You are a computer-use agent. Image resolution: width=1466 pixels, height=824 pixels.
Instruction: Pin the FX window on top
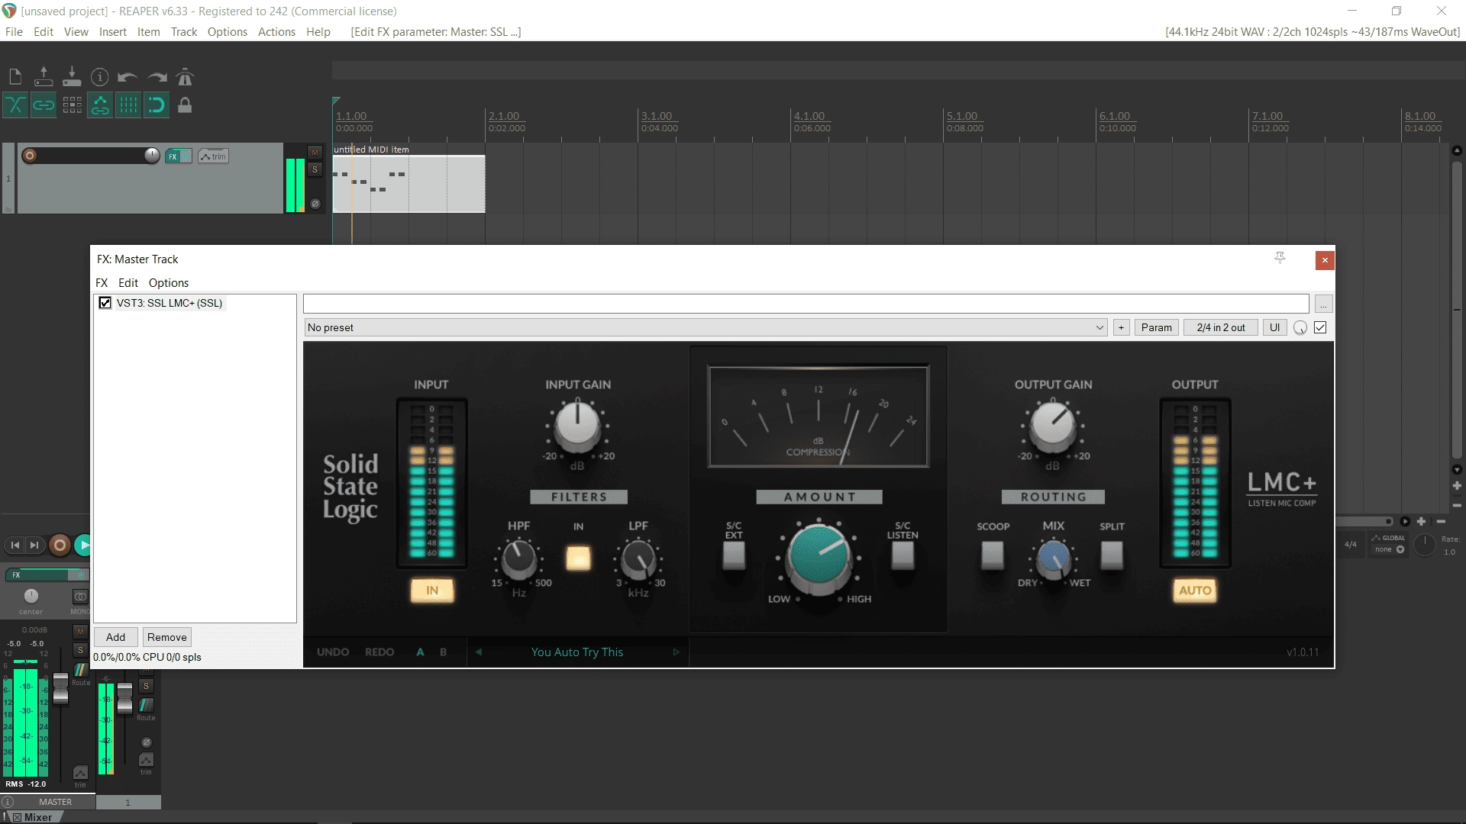click(1280, 259)
